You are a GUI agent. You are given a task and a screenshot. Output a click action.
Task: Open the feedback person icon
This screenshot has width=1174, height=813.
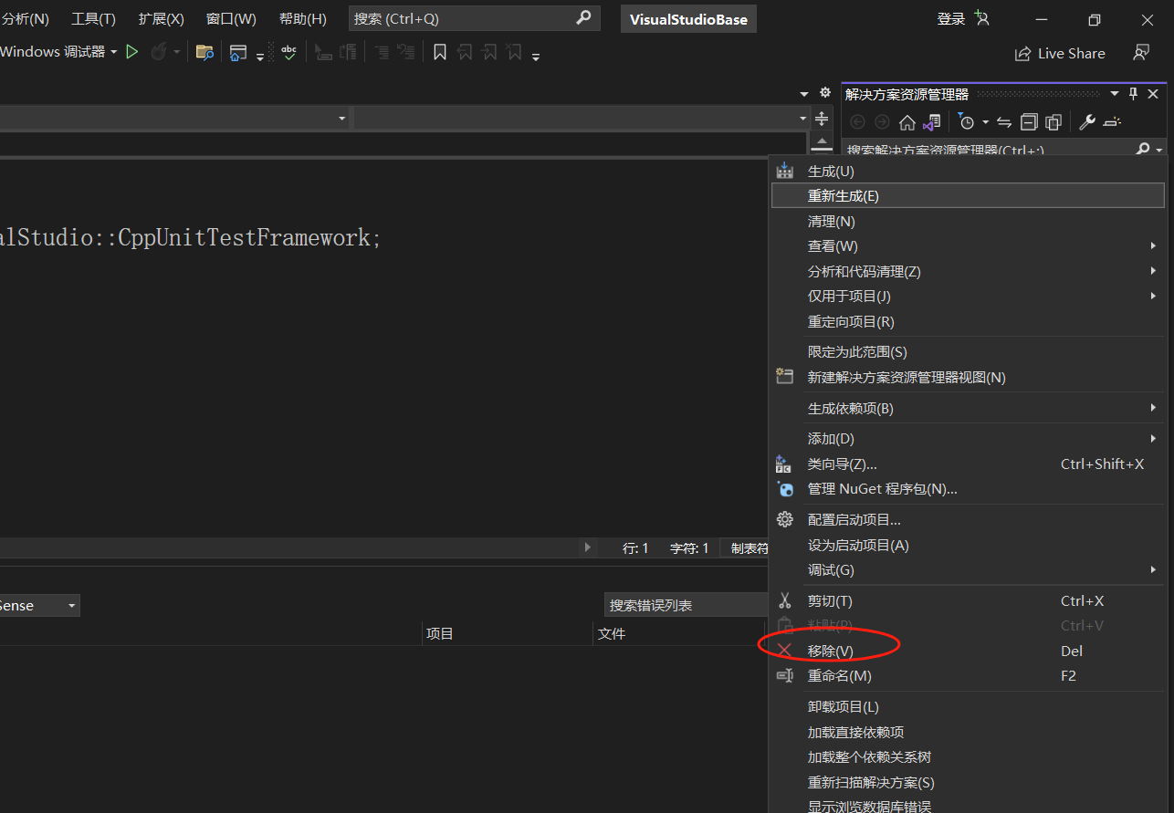tap(1140, 53)
